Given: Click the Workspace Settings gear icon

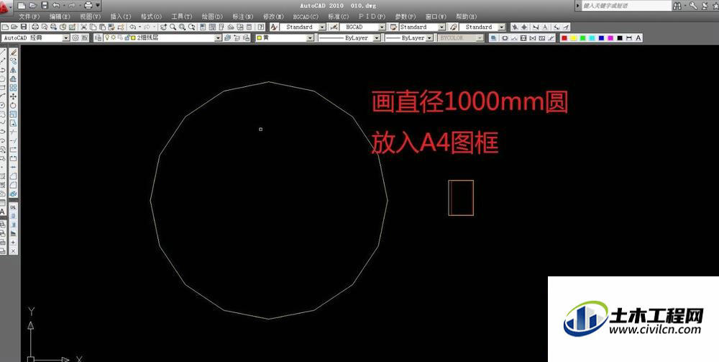Looking at the screenshot, I should coord(75,38).
